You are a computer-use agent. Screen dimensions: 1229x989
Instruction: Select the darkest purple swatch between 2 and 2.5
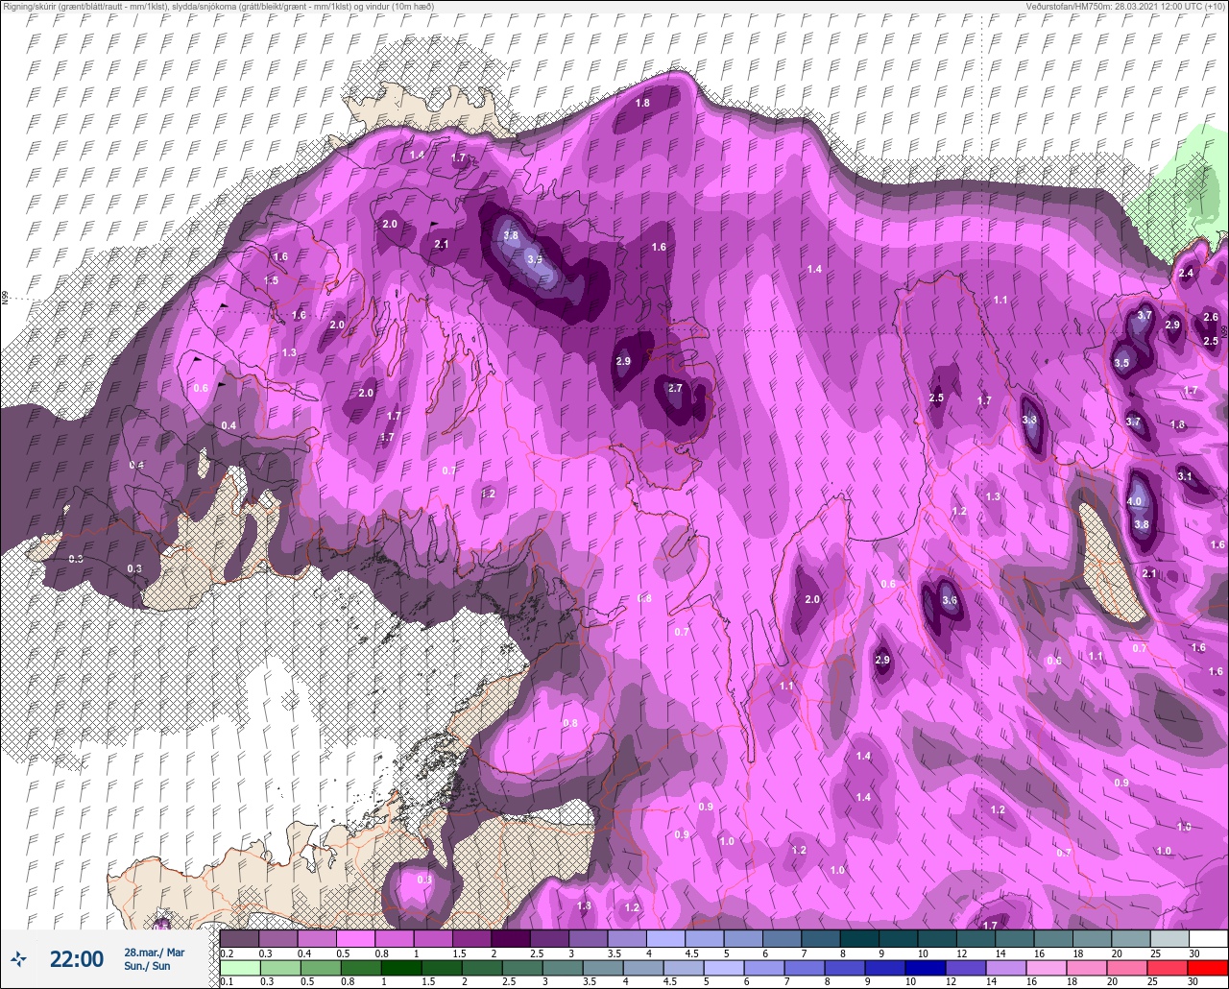[511, 938]
